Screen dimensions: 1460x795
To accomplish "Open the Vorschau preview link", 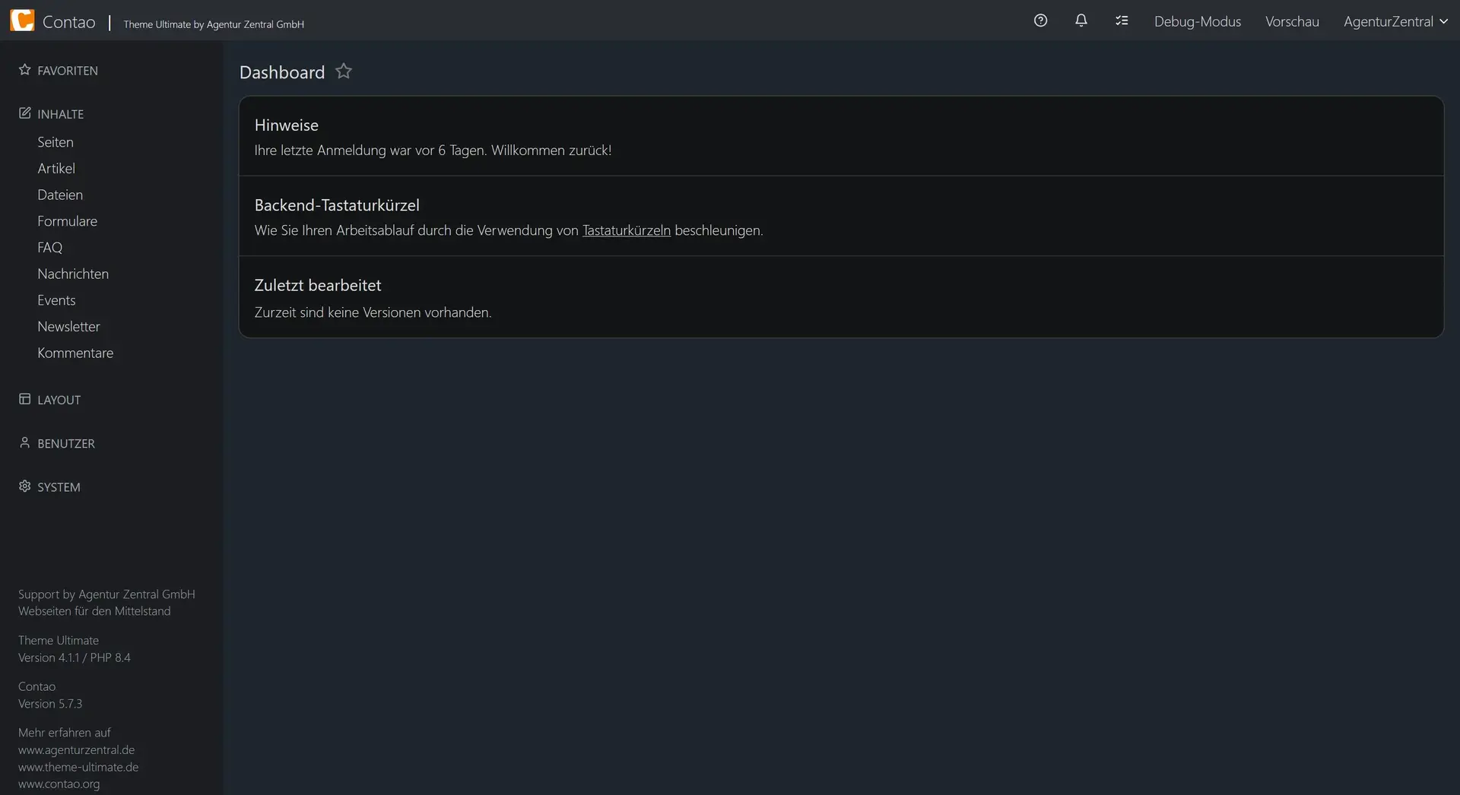I will tap(1291, 21).
